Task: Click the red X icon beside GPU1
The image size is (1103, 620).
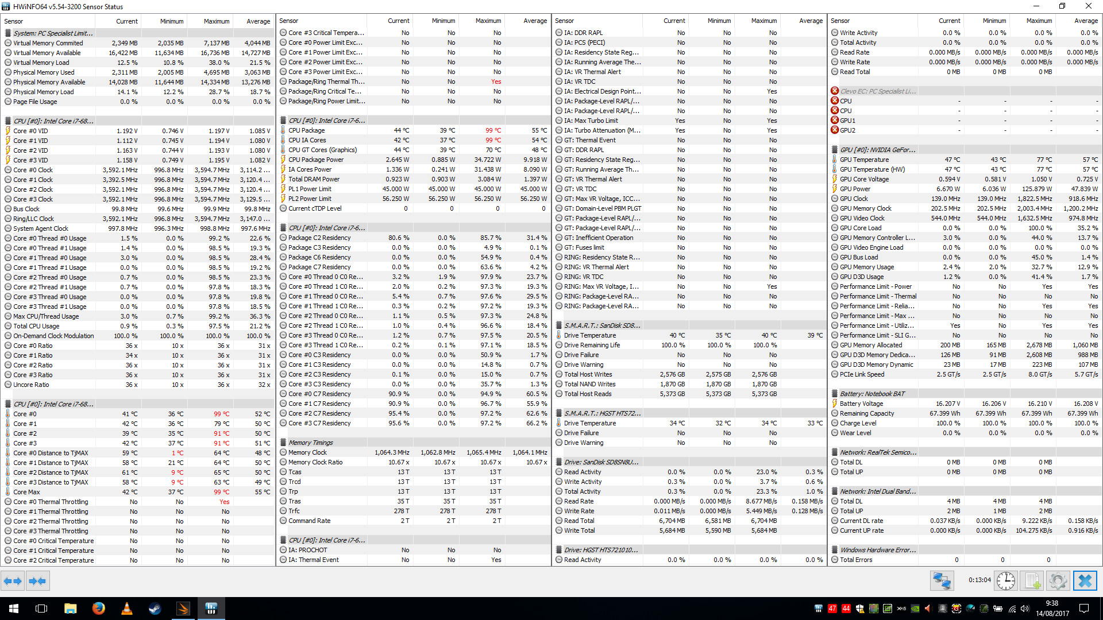Action: coord(835,121)
